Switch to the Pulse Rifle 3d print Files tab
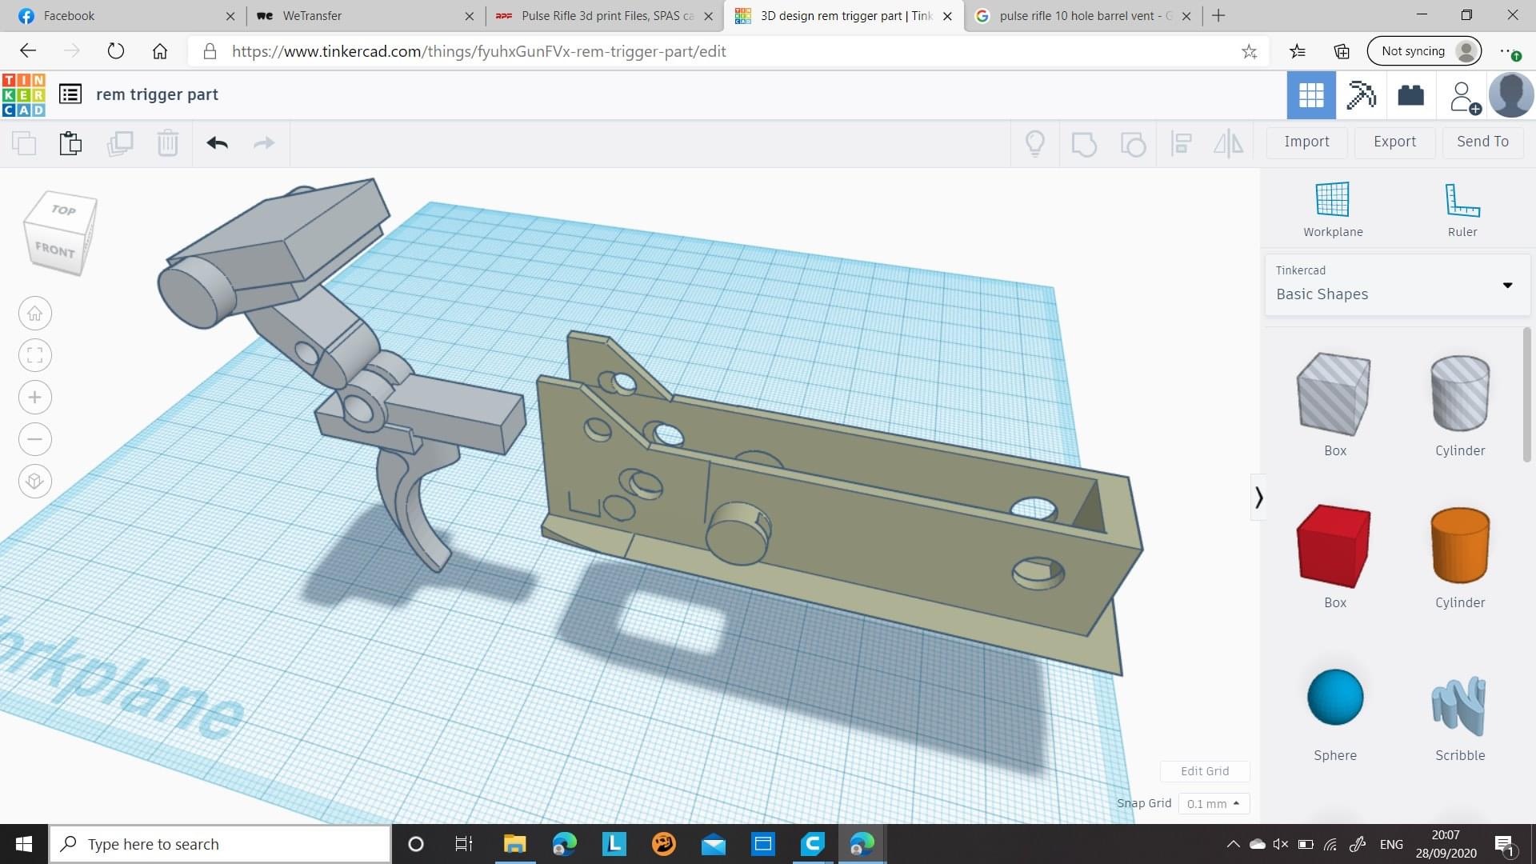This screenshot has height=864, width=1536. pos(604,16)
